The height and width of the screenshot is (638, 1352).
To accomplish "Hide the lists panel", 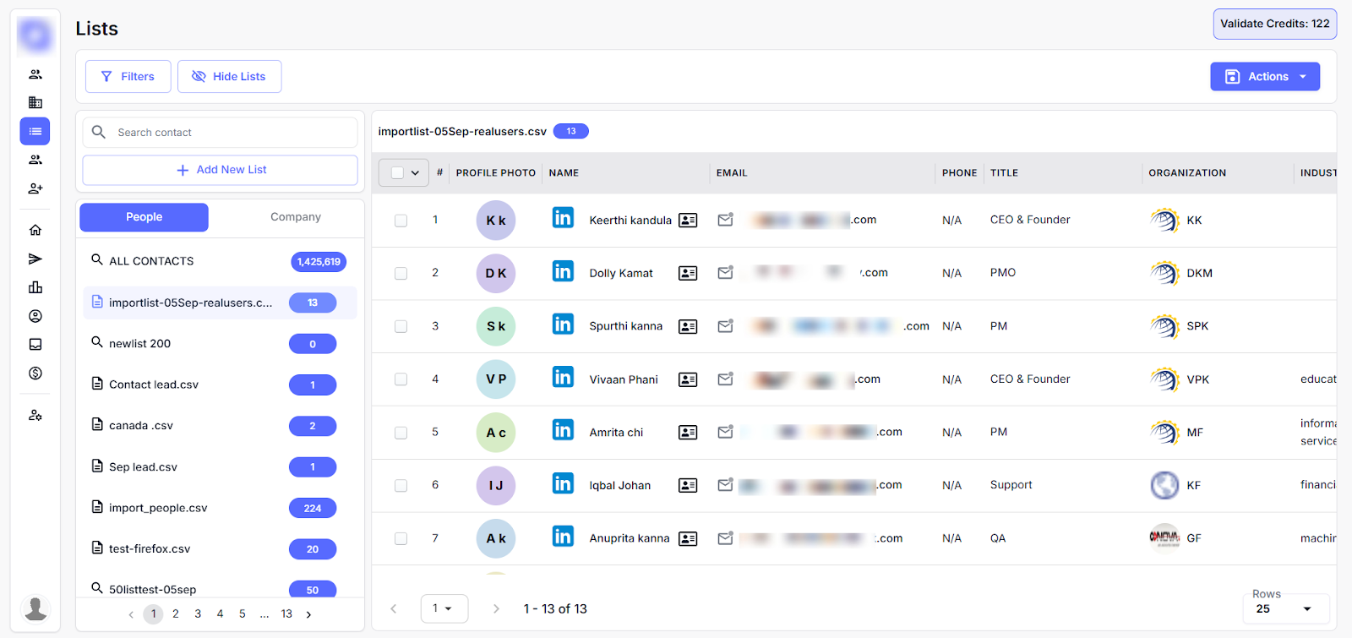I will pyautogui.click(x=229, y=76).
